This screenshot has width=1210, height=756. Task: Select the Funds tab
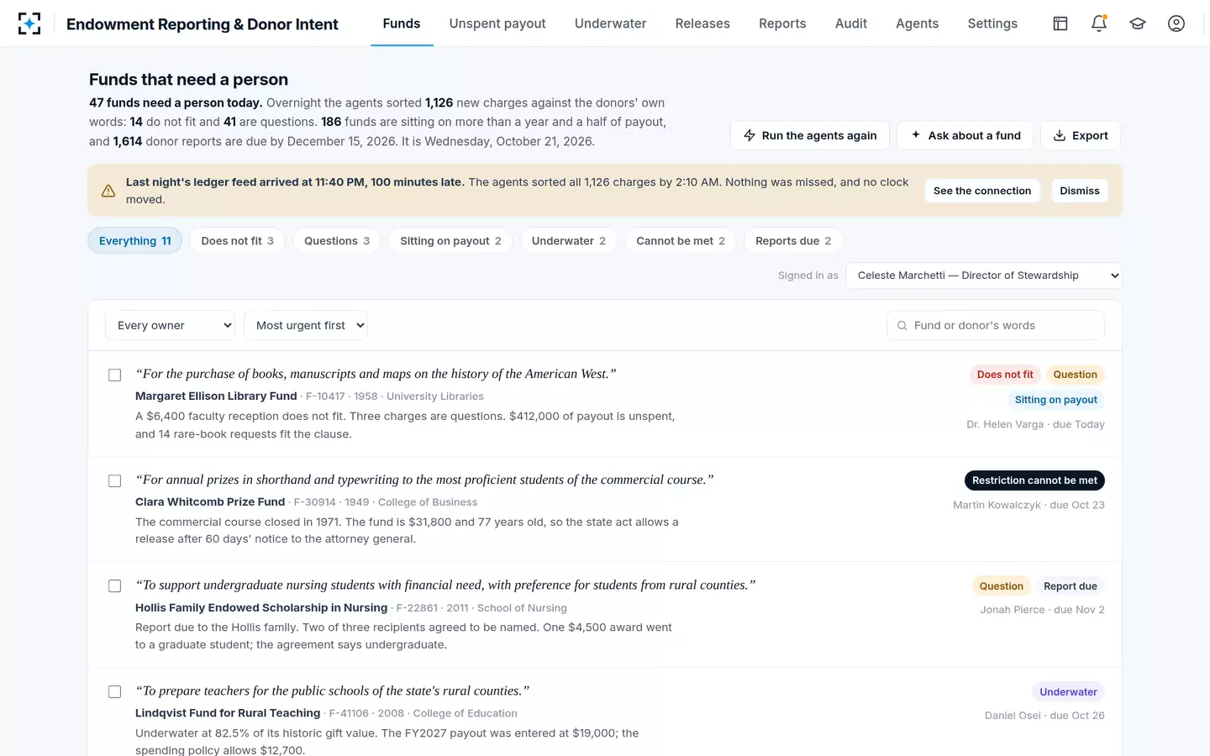coord(402,24)
